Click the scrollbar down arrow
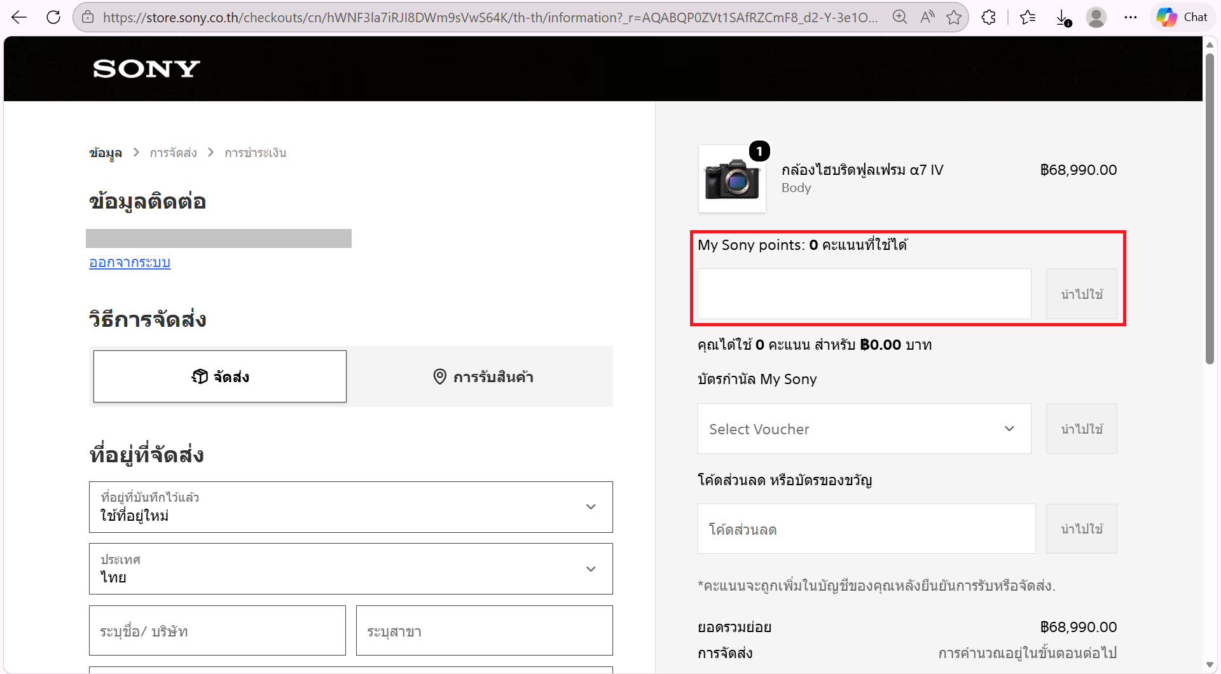The image size is (1221, 674). pyautogui.click(x=1210, y=665)
